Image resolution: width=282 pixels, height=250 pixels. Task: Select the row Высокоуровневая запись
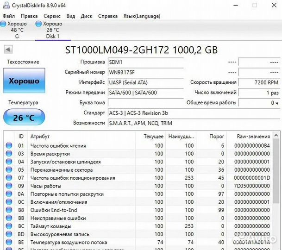(138, 234)
